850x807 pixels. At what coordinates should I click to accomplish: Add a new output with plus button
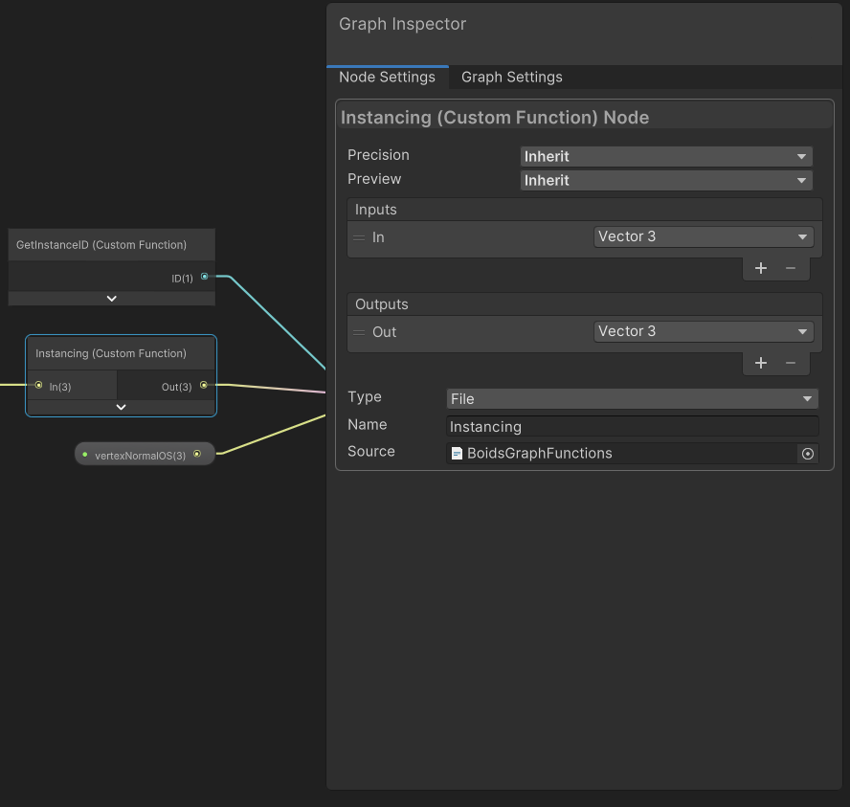coord(761,363)
